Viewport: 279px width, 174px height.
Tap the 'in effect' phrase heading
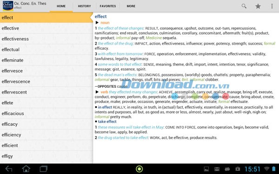click(x=105, y=107)
